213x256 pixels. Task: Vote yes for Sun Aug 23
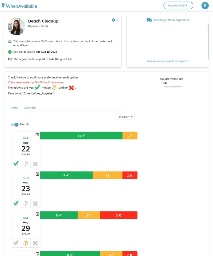pos(16,203)
